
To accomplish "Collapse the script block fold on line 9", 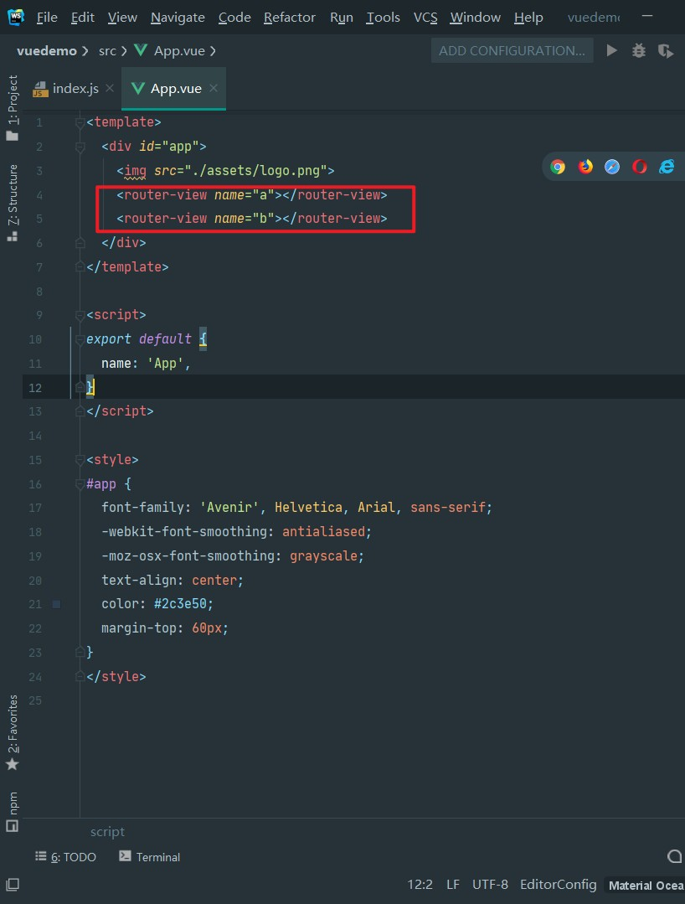I will 80,315.
